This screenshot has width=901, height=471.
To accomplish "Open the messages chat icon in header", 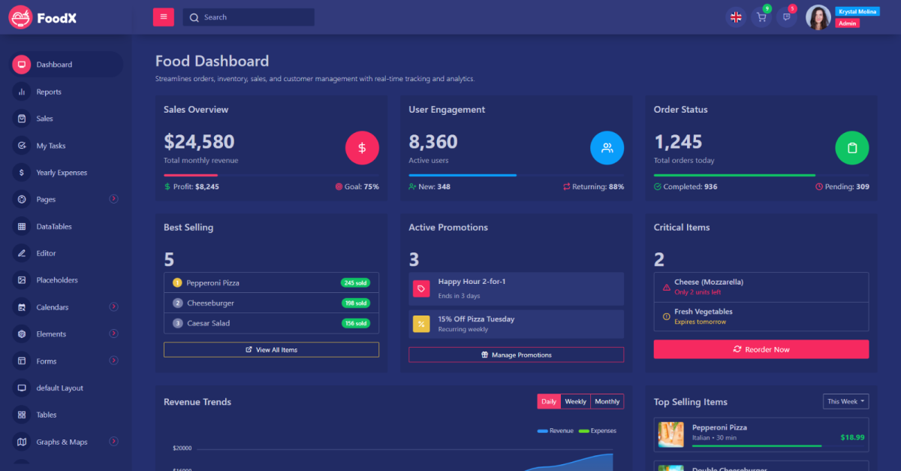I will click(x=786, y=17).
